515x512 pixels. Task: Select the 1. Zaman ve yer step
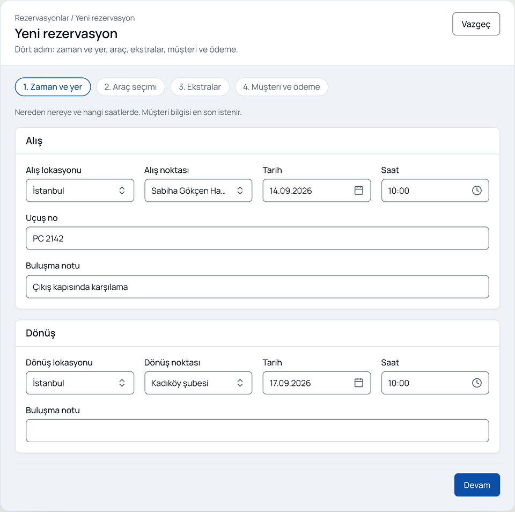pyautogui.click(x=53, y=87)
